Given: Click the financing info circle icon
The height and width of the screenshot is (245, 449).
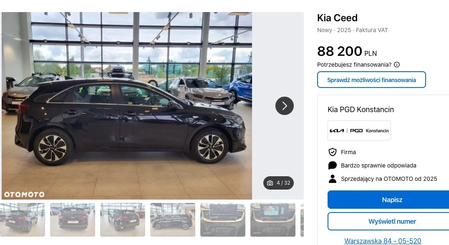Looking at the screenshot, I should (396, 65).
